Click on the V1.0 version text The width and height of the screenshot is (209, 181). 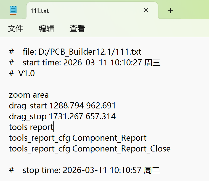(27, 73)
